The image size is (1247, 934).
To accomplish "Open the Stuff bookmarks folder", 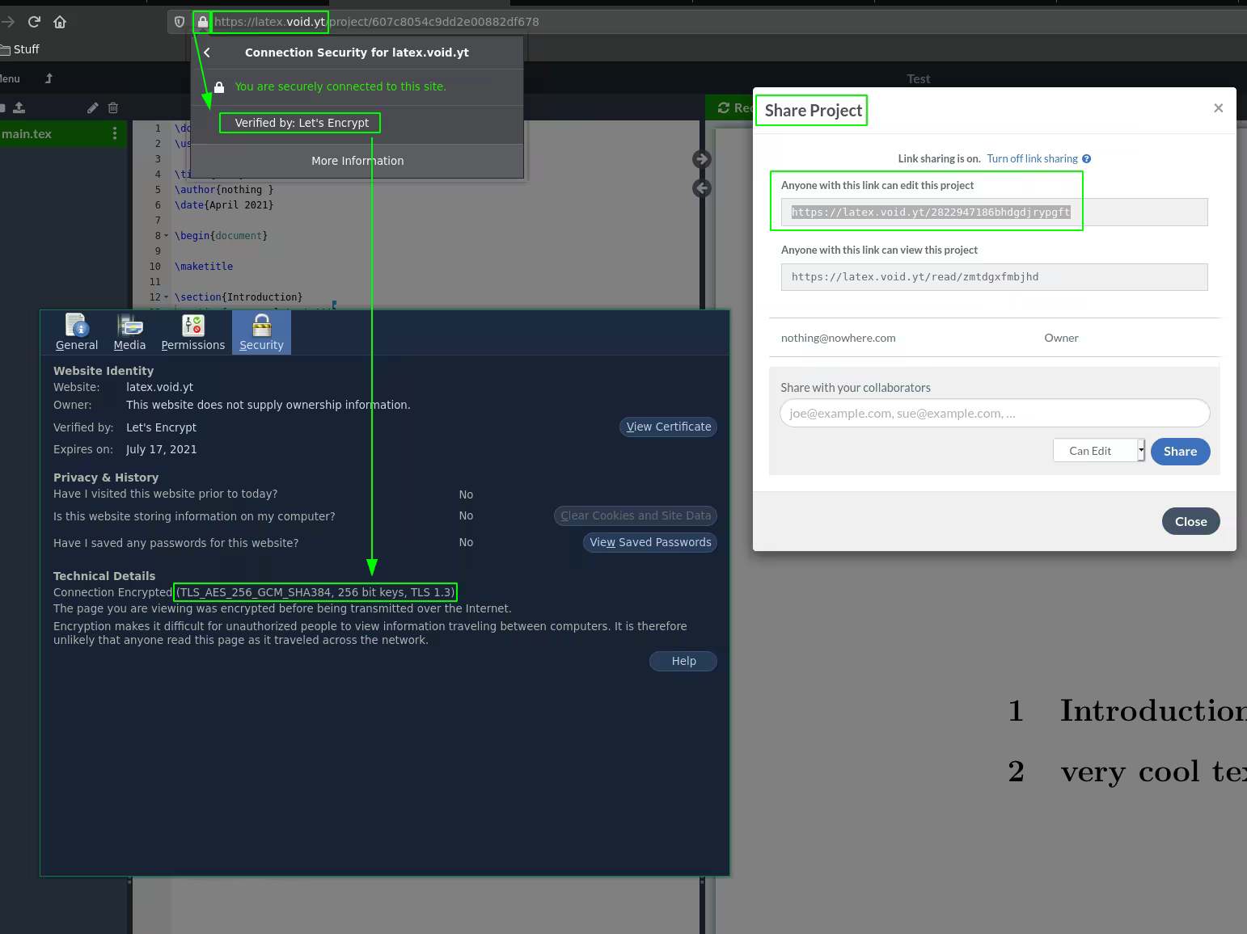I will pyautogui.click(x=20, y=49).
